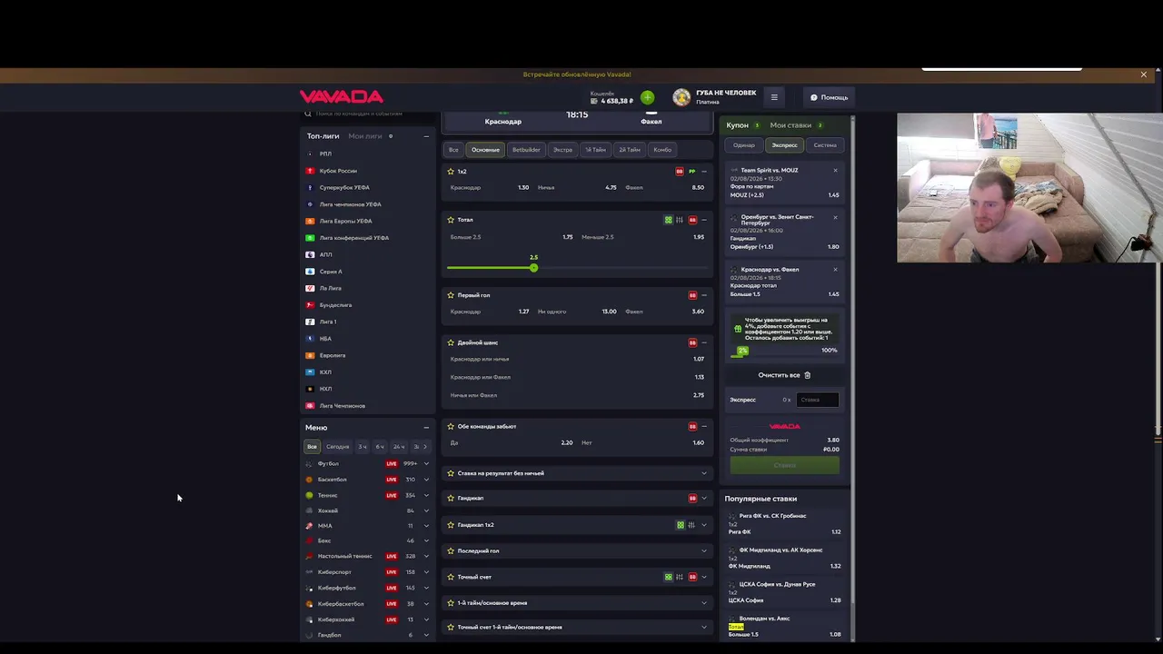Expand the Хоккей sport list
Viewport: 1163px width, 654px height.
pos(426,510)
